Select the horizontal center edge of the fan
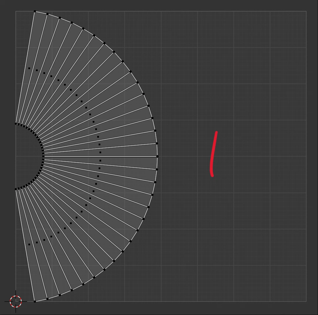318x315 pixels. click(128, 156)
